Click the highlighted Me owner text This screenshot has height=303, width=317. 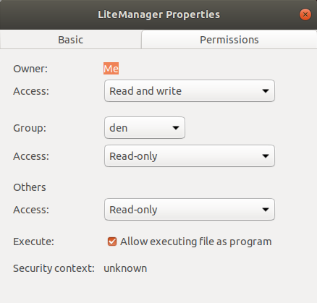[x=111, y=69]
